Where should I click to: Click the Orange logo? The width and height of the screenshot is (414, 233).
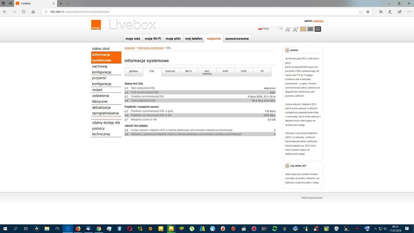click(x=96, y=25)
